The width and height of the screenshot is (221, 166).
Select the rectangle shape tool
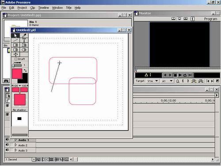[x=15, y=45]
